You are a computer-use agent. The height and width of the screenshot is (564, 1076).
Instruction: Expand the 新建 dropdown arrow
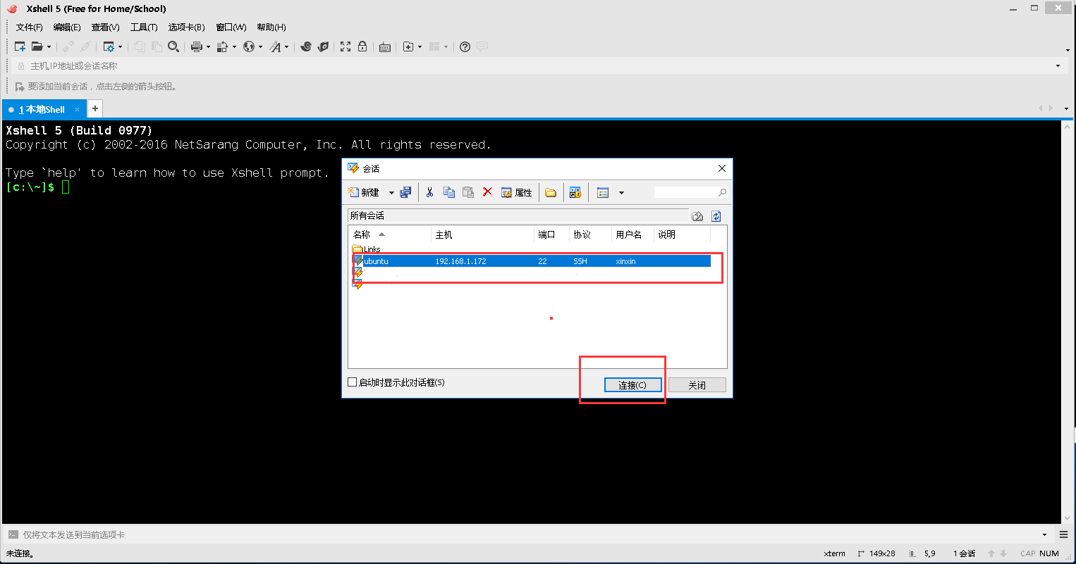[391, 193]
